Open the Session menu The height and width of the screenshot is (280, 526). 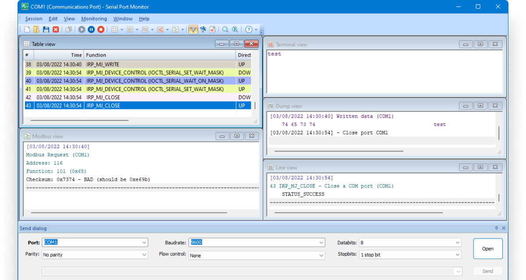pyautogui.click(x=34, y=19)
